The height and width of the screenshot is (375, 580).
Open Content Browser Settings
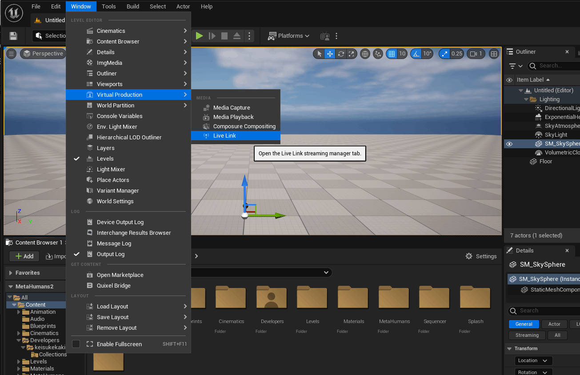click(481, 257)
